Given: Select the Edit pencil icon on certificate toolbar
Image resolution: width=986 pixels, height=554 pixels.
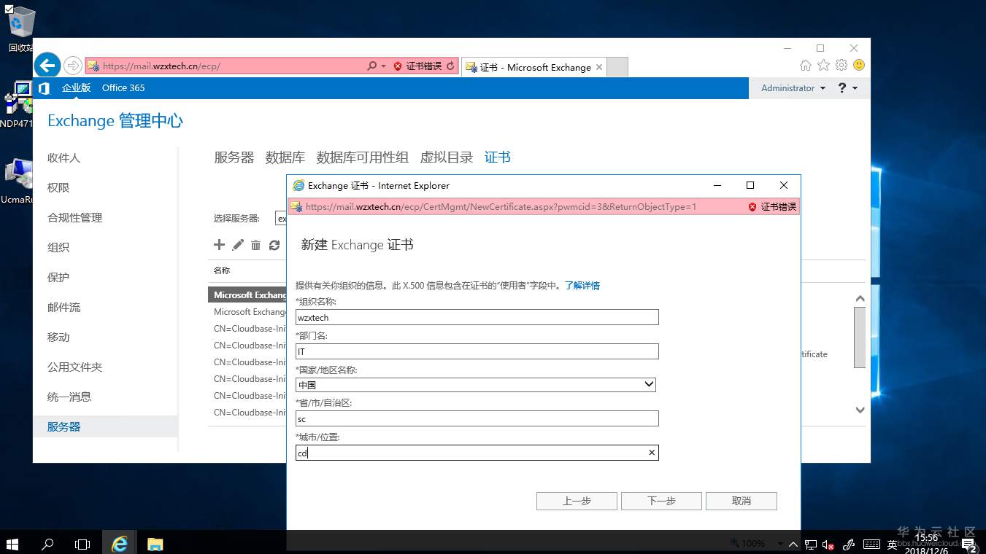Looking at the screenshot, I should tap(237, 245).
